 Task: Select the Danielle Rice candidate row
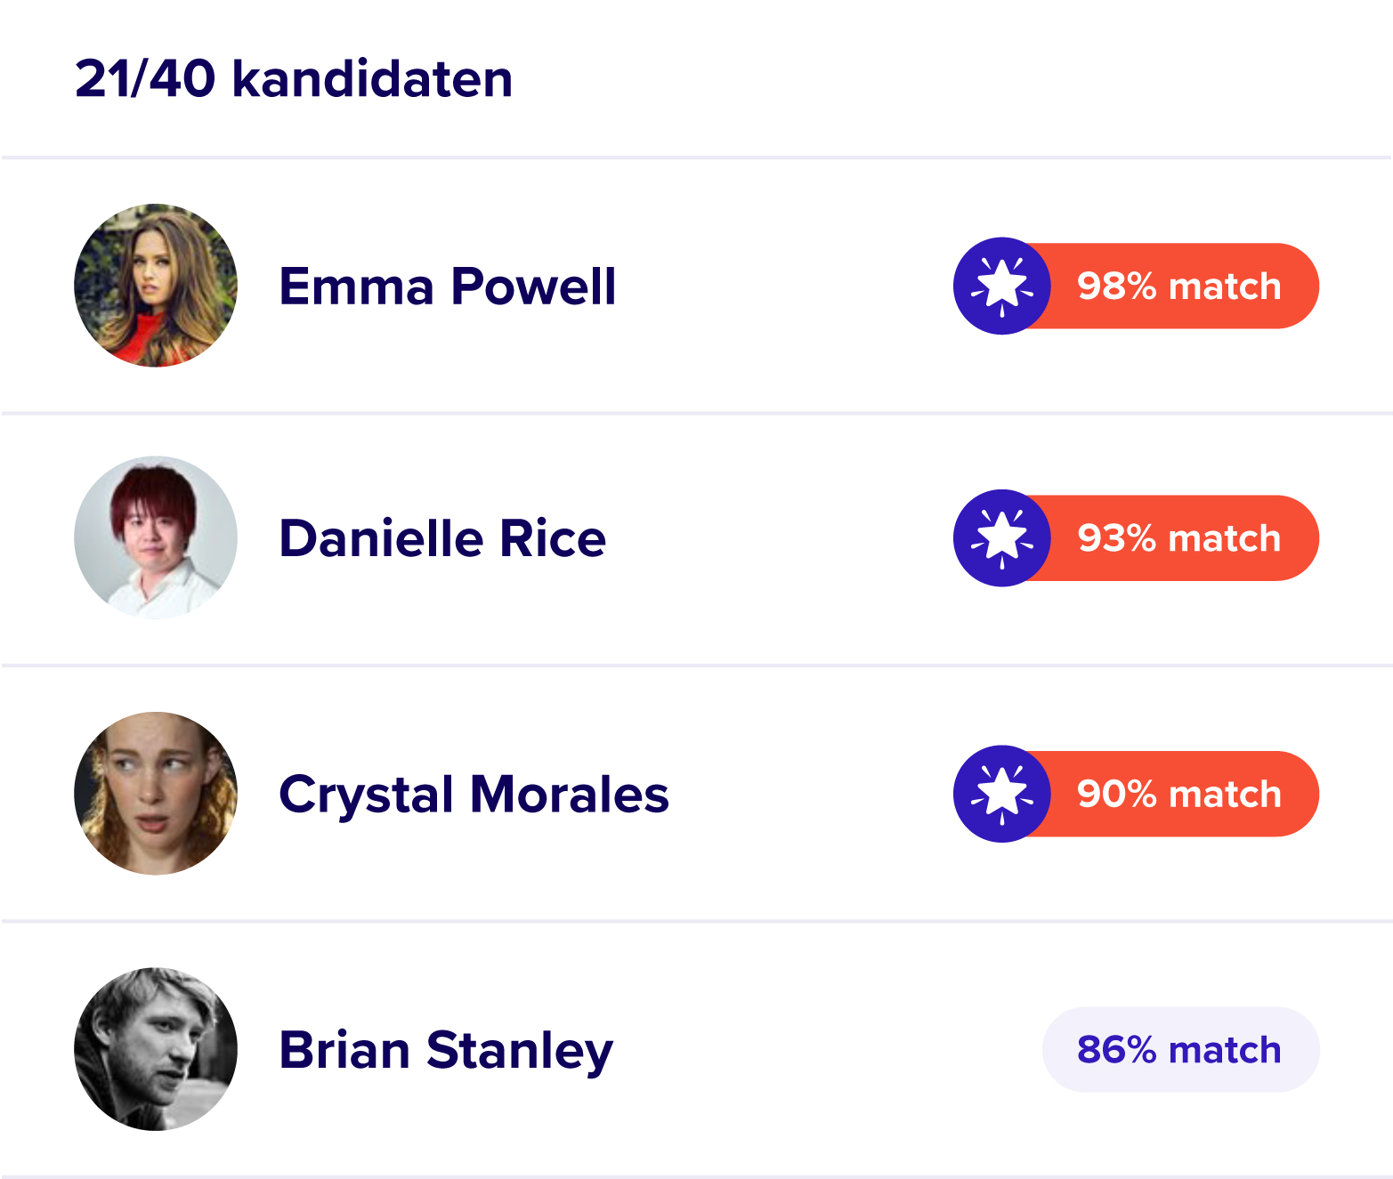point(696,538)
